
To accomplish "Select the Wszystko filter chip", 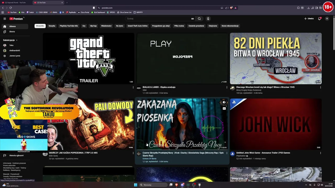I will (40, 26).
